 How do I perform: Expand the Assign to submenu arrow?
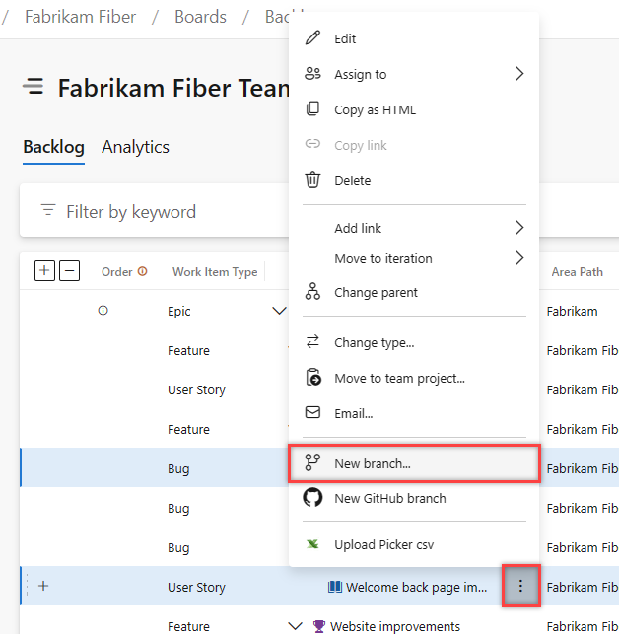click(519, 74)
